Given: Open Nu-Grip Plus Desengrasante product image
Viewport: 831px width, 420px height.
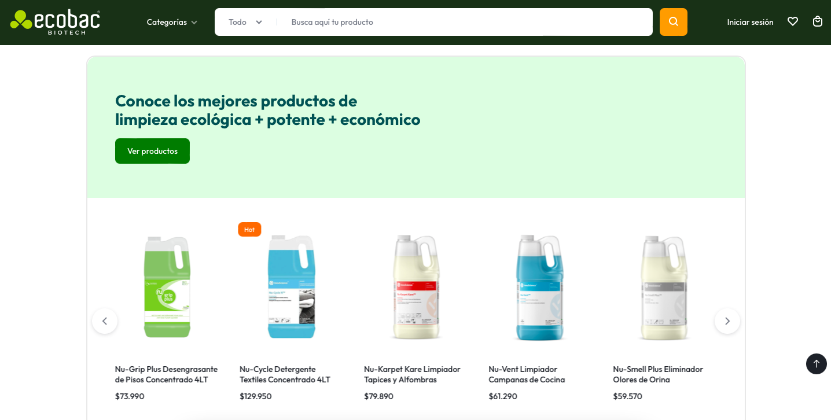Looking at the screenshot, I should (x=167, y=286).
